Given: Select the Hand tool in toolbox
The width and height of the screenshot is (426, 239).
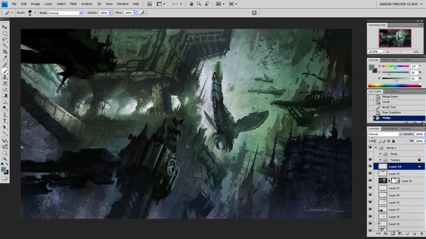Looking at the screenshot, I should 5,153.
